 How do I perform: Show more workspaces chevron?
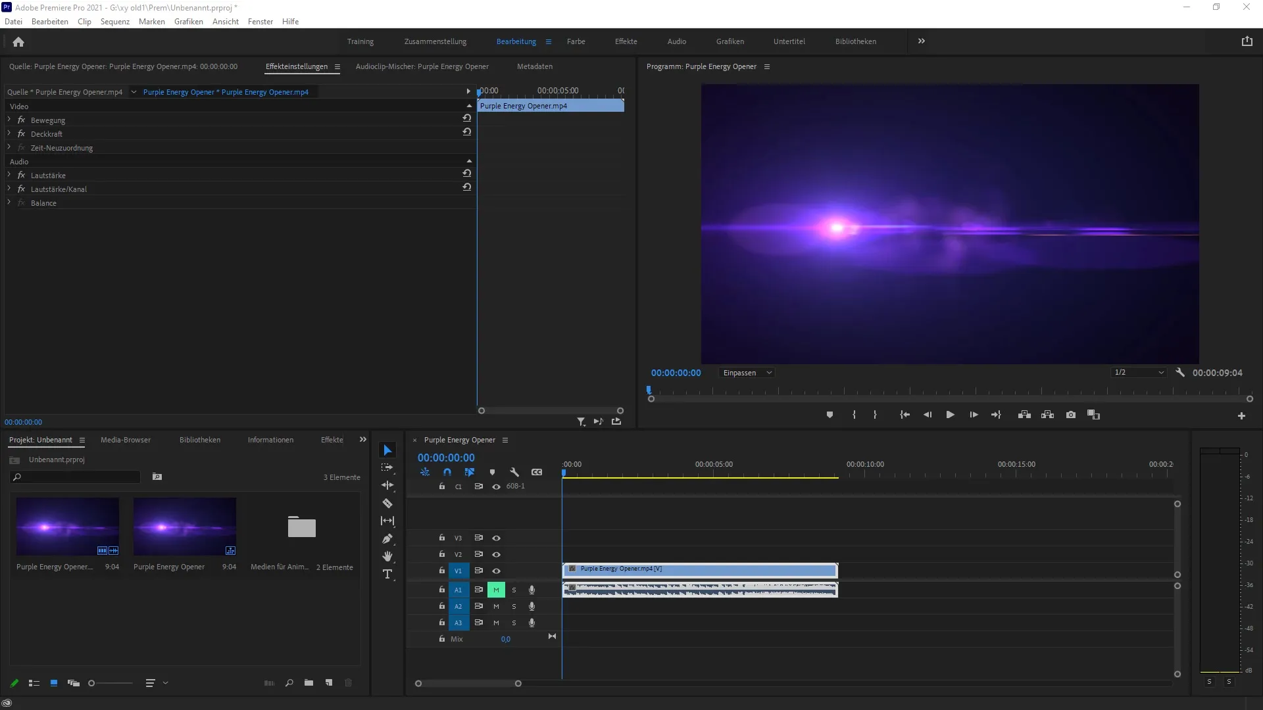point(921,41)
